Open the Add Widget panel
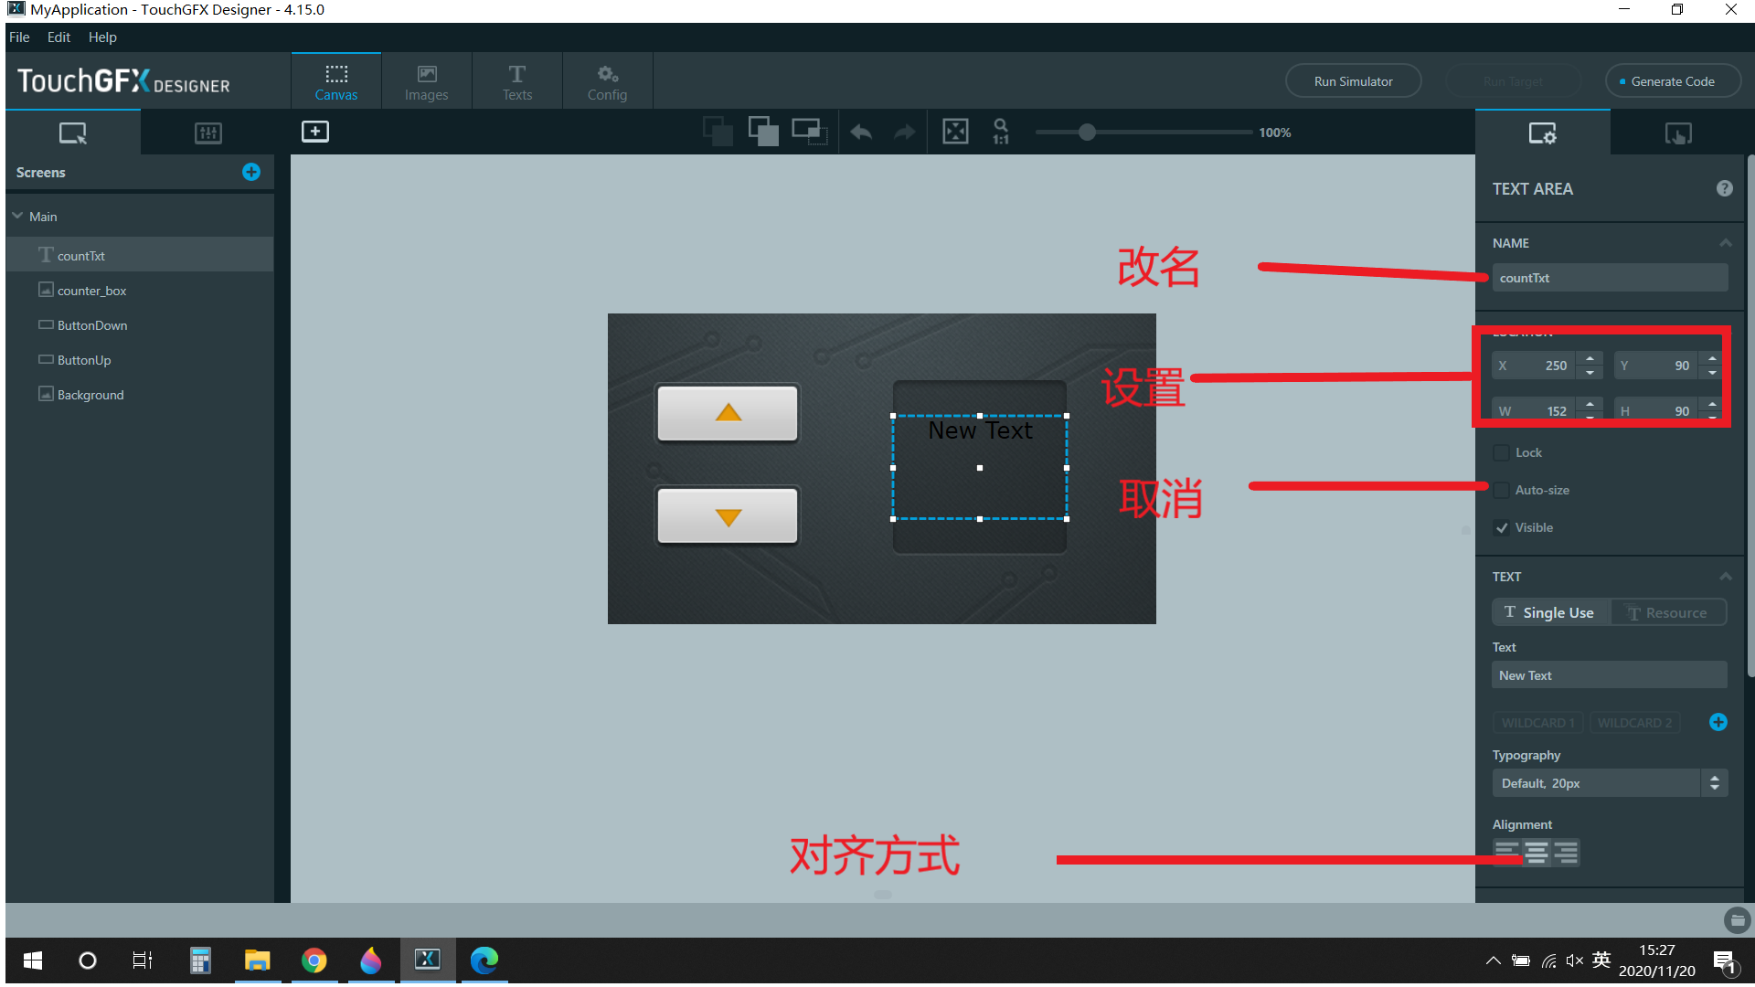Image resolution: width=1755 pixels, height=987 pixels. coord(315,132)
